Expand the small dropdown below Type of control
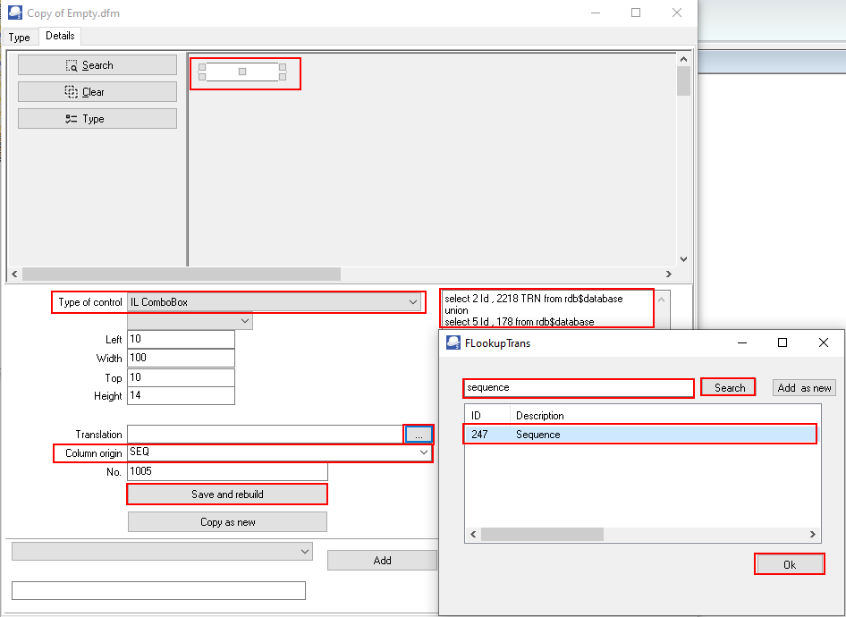846x617 pixels. [245, 321]
